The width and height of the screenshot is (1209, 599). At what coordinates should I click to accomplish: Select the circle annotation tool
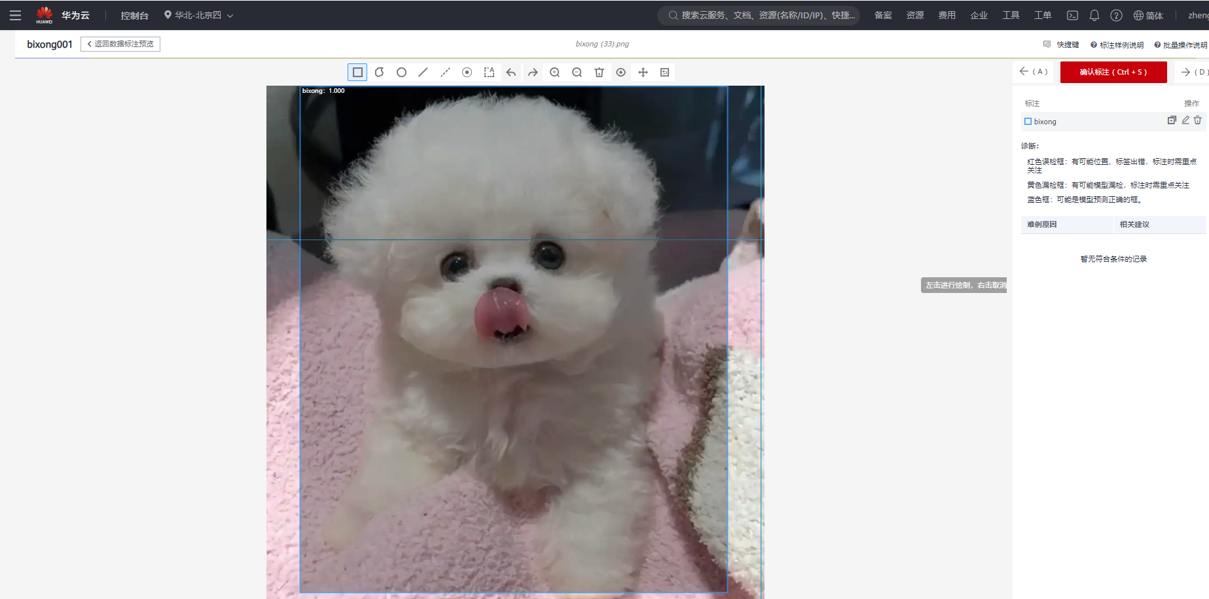pos(401,73)
